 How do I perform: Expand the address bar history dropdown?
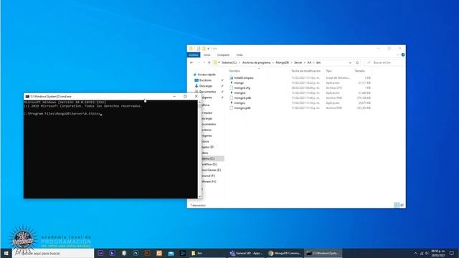point(350,62)
